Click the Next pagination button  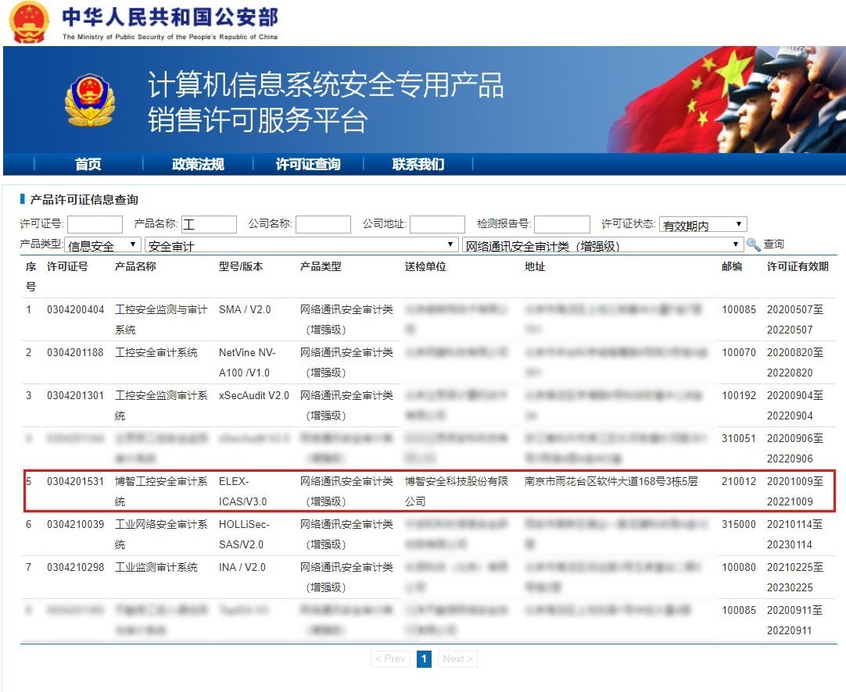(457, 658)
